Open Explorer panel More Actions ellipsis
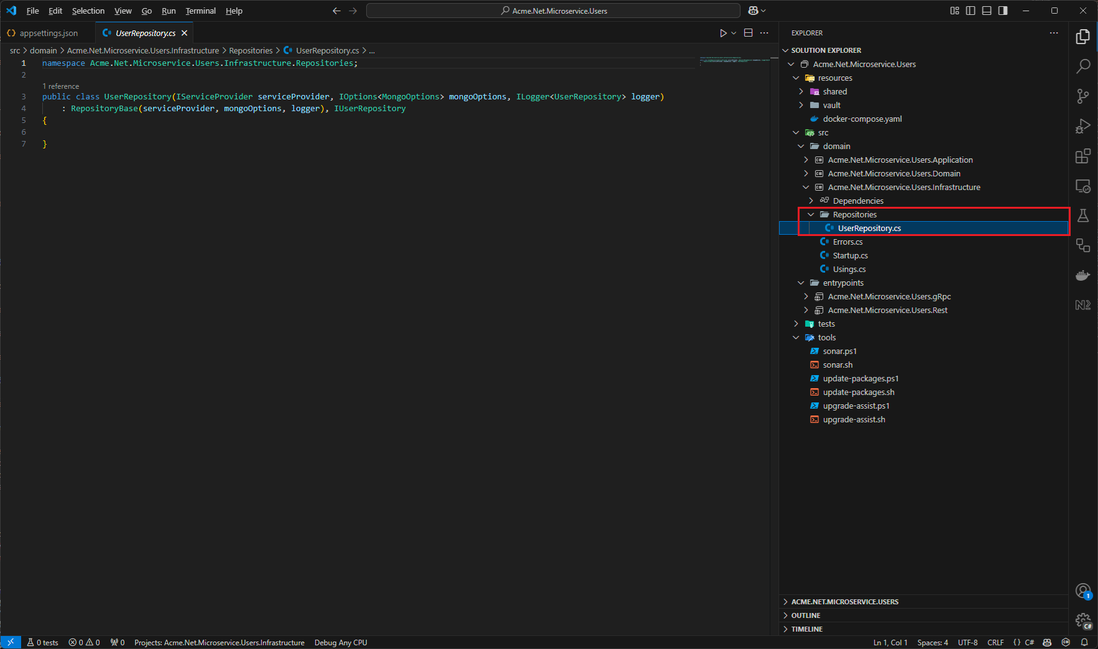Viewport: 1098px width, 649px height. click(1053, 33)
